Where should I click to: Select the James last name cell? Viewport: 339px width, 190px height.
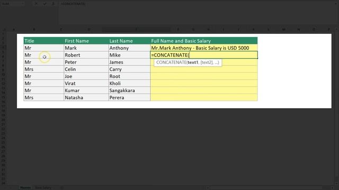click(x=129, y=62)
